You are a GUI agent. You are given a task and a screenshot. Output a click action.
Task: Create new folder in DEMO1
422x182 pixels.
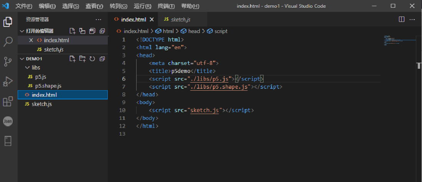click(x=82, y=59)
